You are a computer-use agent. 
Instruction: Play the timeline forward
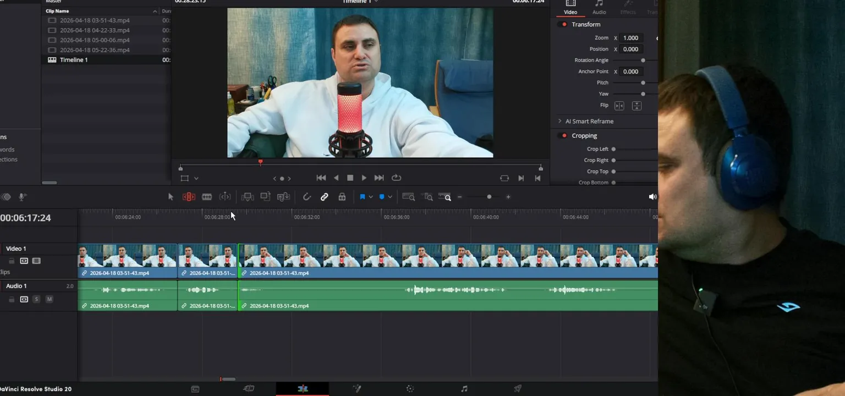point(364,178)
